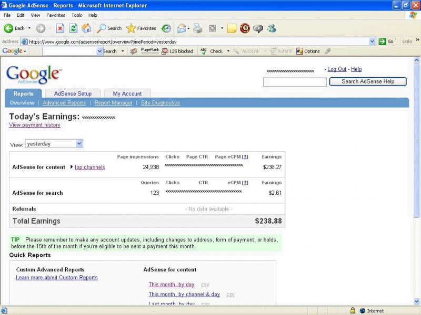421x315 pixels.
Task: Open the Favorites star toolbar button
Action: [141, 28]
